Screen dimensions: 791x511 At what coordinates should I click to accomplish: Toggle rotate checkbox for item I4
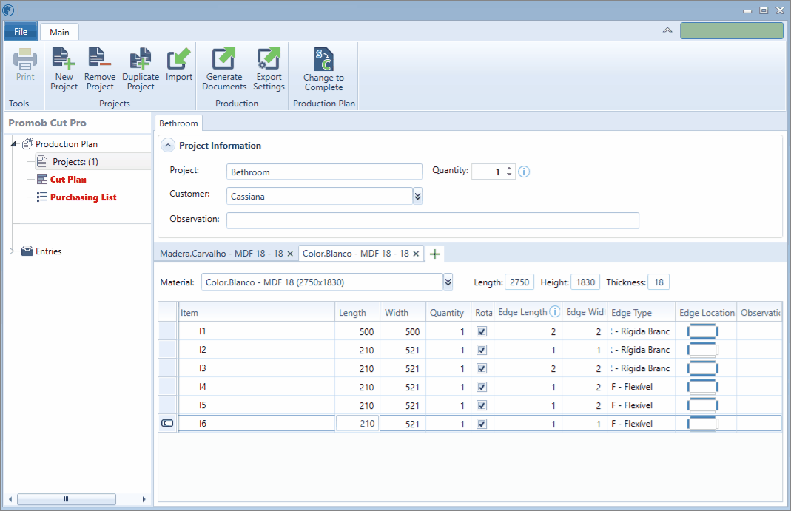pos(482,387)
